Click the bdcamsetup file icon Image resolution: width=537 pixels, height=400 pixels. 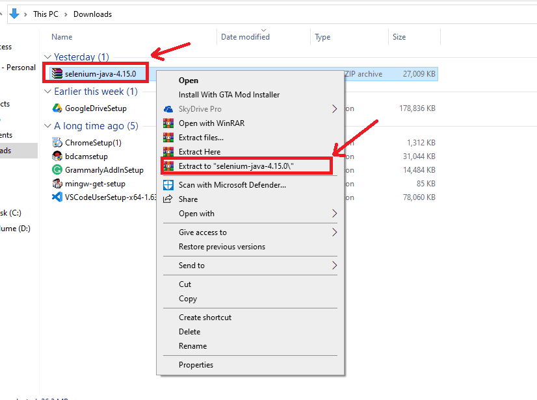click(57, 156)
